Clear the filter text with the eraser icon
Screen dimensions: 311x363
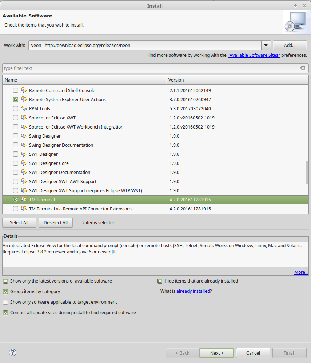(x=302, y=68)
